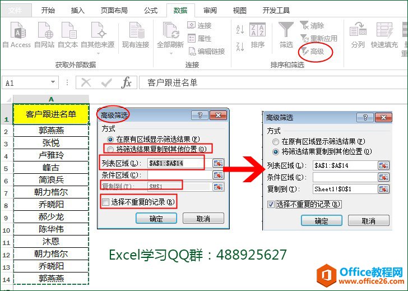
Task: Open Text to Columns (分列)
Action: click(x=358, y=35)
